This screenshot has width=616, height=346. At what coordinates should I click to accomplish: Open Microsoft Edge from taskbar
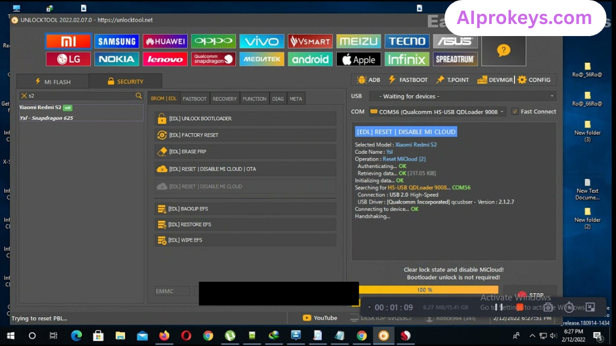point(76,336)
